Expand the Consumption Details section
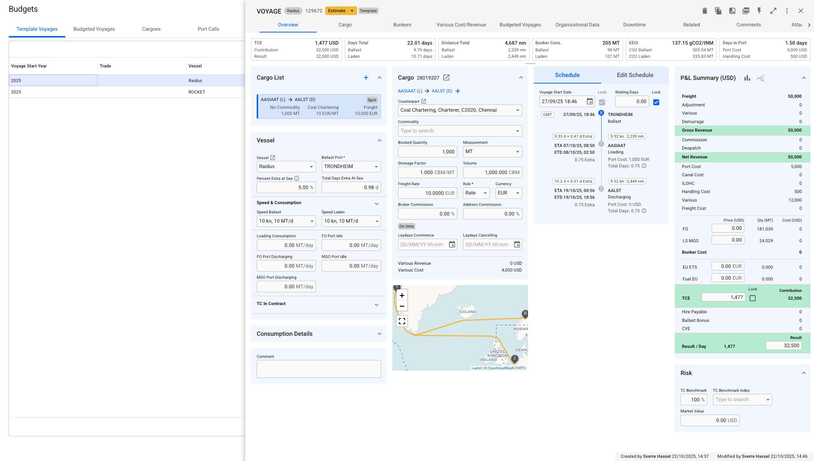 pyautogui.click(x=379, y=334)
